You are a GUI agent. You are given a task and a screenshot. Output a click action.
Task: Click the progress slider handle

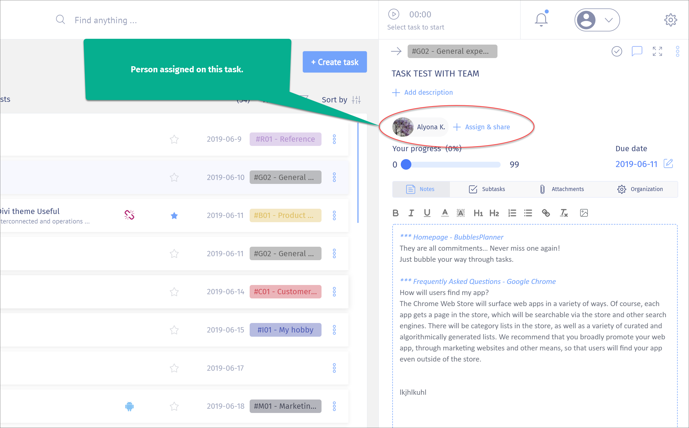[406, 164]
